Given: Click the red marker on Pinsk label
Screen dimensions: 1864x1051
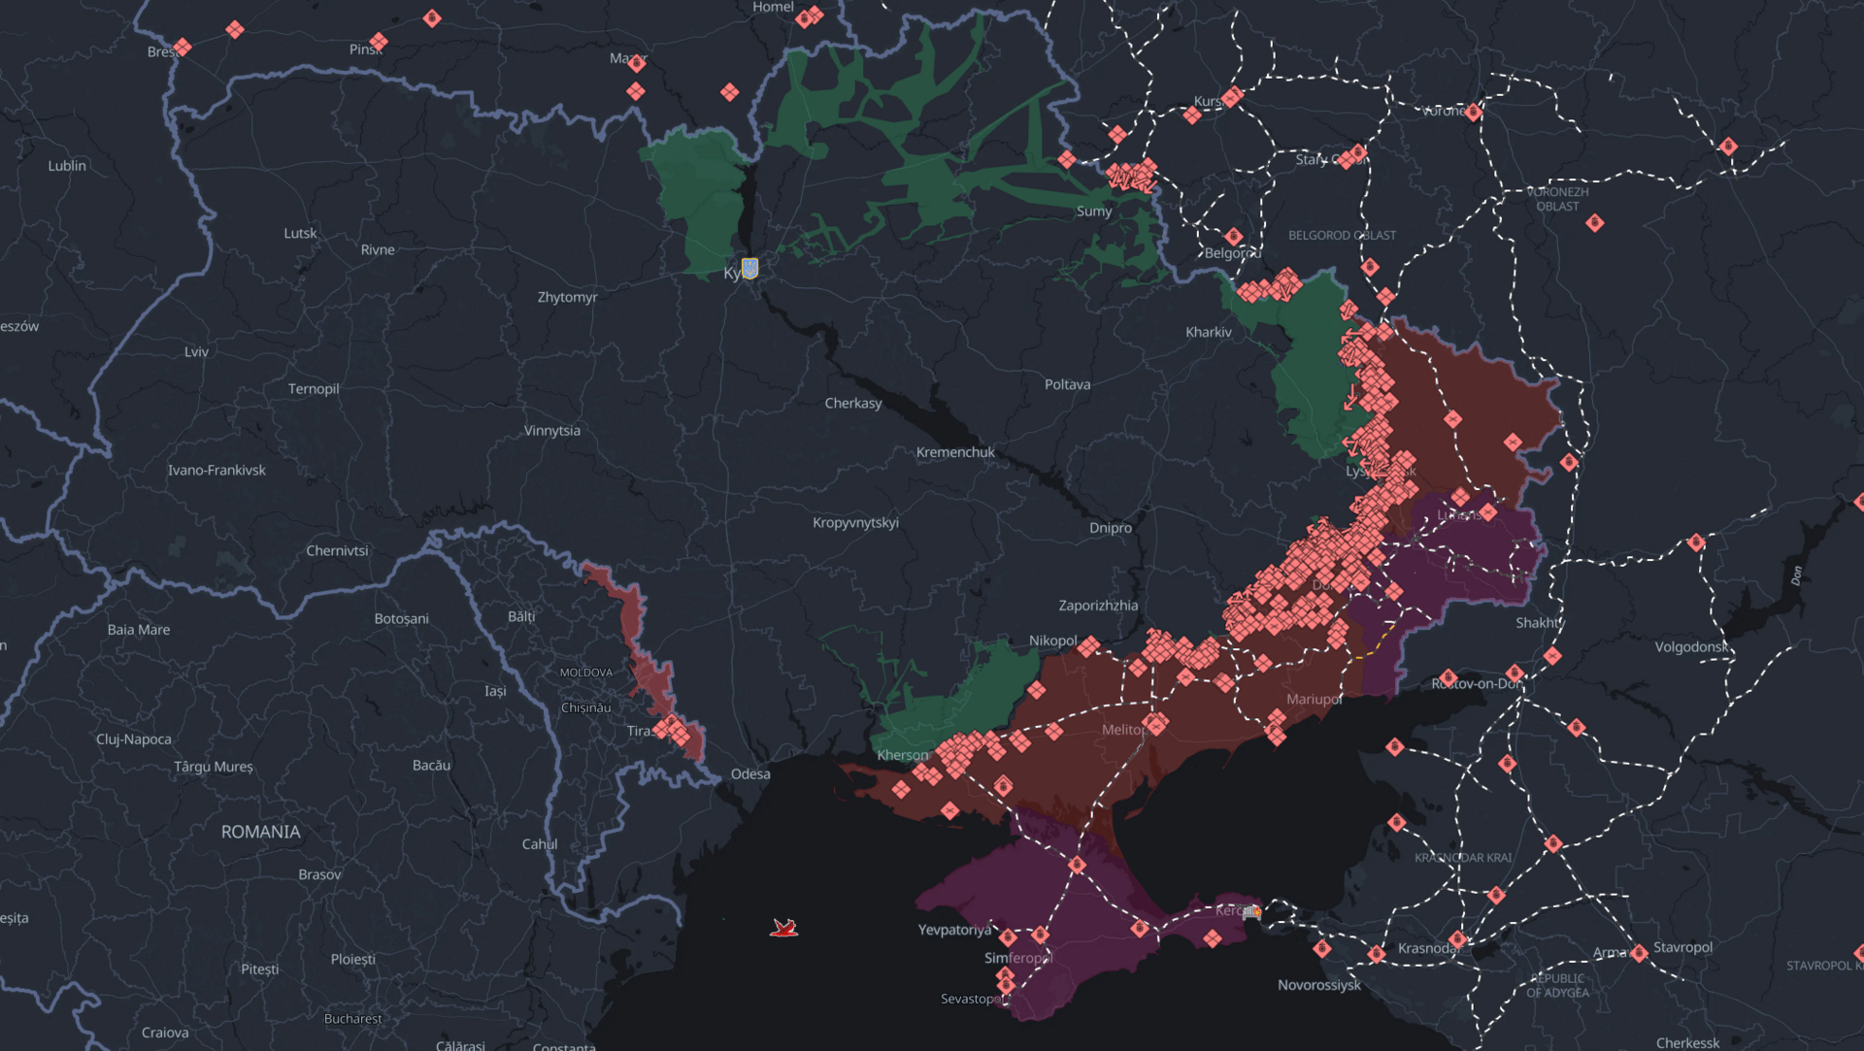Looking at the screenshot, I should pyautogui.click(x=379, y=42).
